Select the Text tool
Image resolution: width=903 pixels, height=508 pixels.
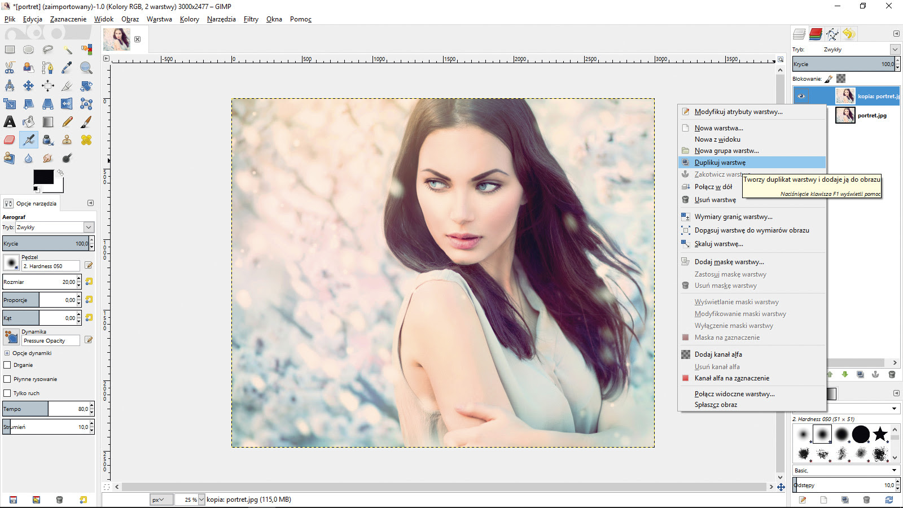pyautogui.click(x=10, y=122)
